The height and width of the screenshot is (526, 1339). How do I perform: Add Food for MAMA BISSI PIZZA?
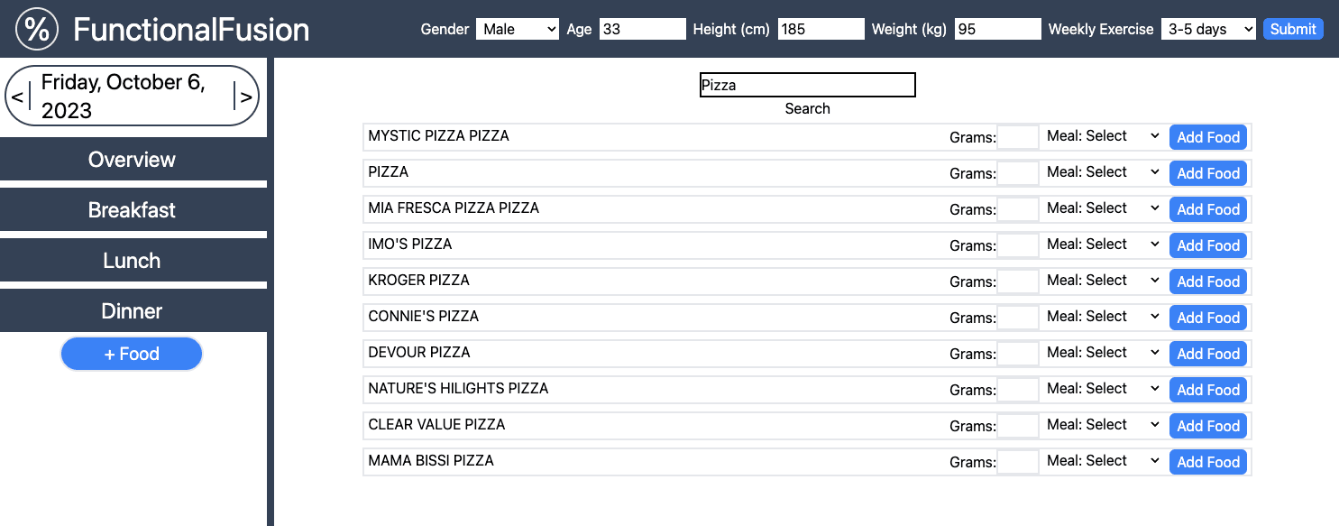tap(1208, 462)
